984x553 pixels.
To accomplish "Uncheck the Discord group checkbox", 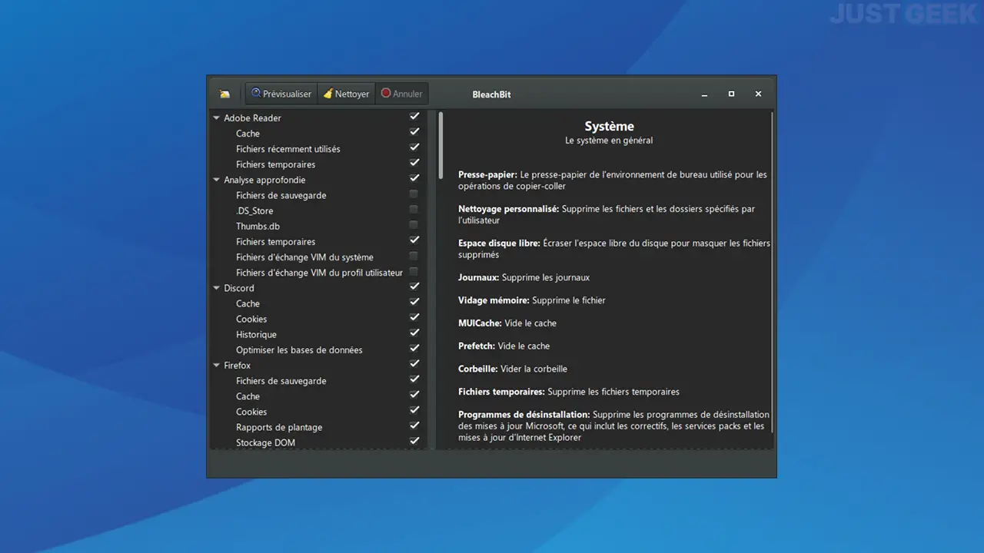I will tap(414, 286).
